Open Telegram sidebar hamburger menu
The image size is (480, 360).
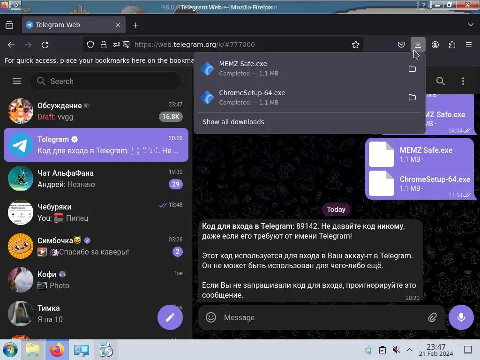point(17,81)
